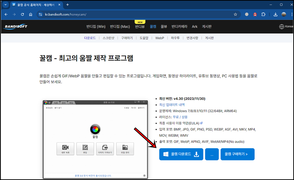Click the red blocker extension icon
The image size is (294, 180).
255,14
